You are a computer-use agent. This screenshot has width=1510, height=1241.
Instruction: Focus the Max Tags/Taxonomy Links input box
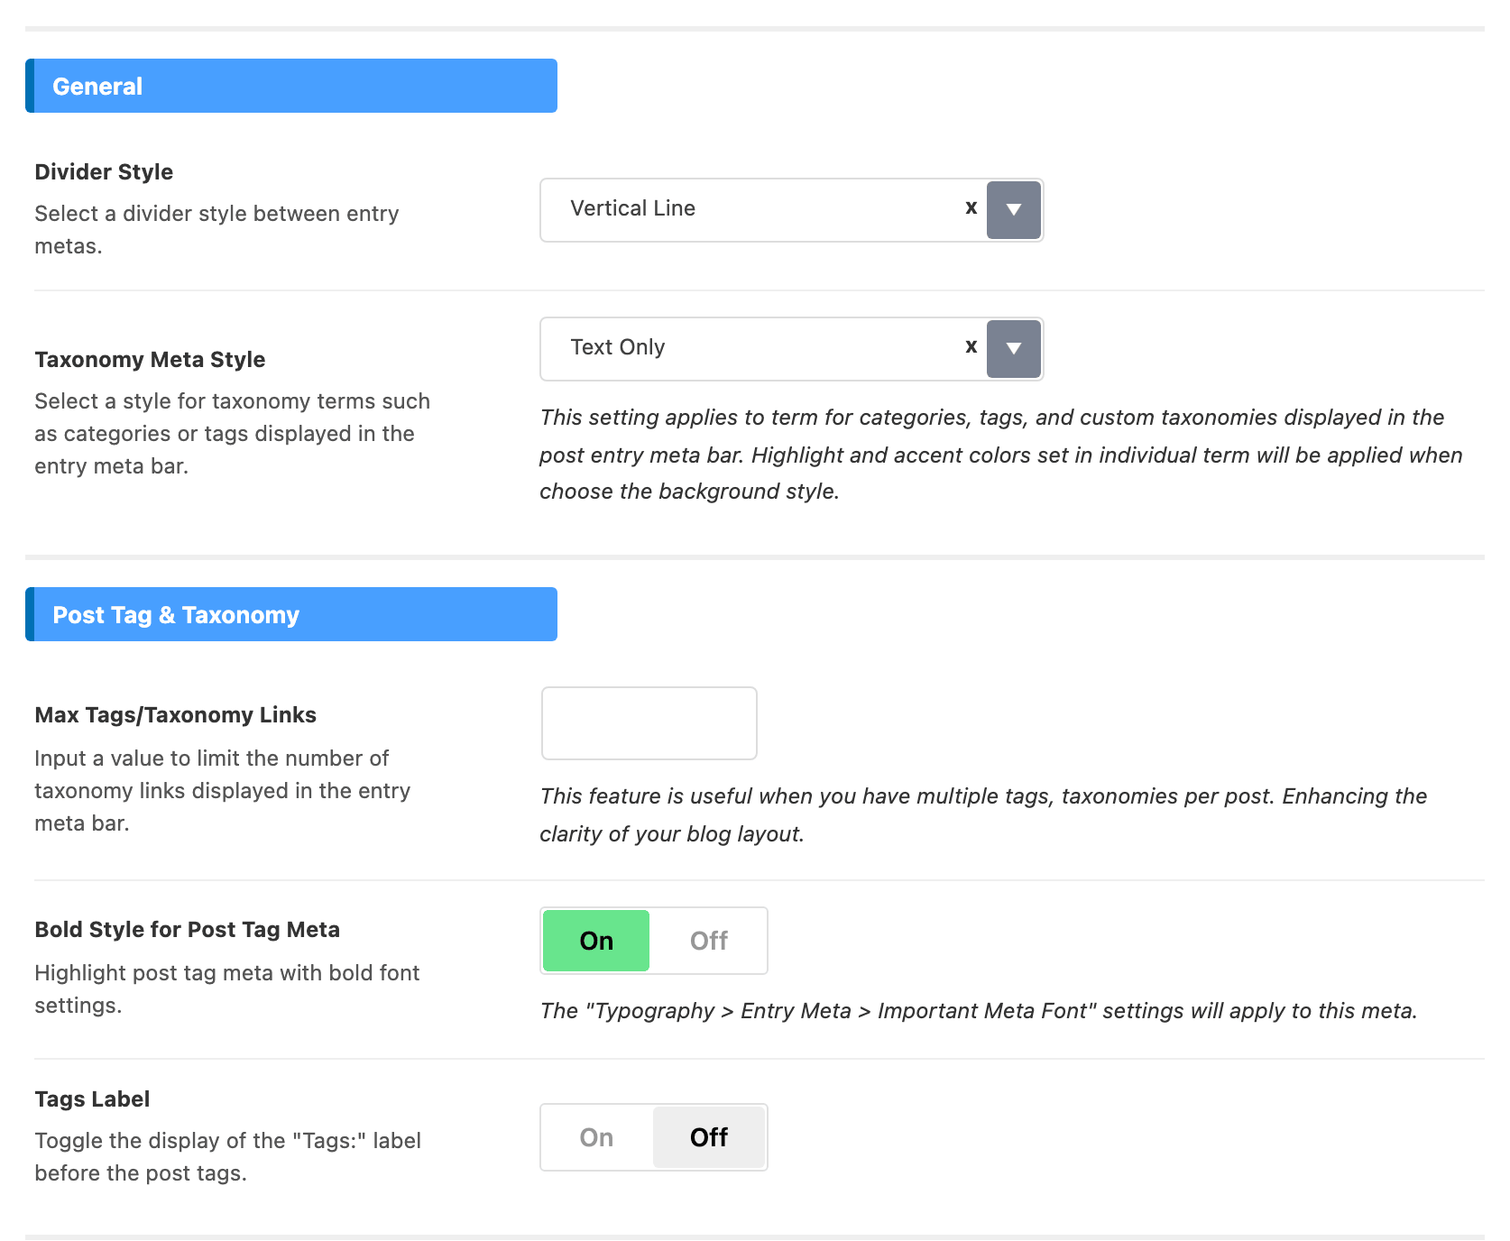(x=649, y=723)
